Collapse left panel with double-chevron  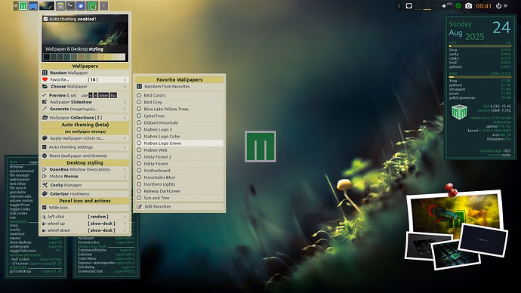16,5
